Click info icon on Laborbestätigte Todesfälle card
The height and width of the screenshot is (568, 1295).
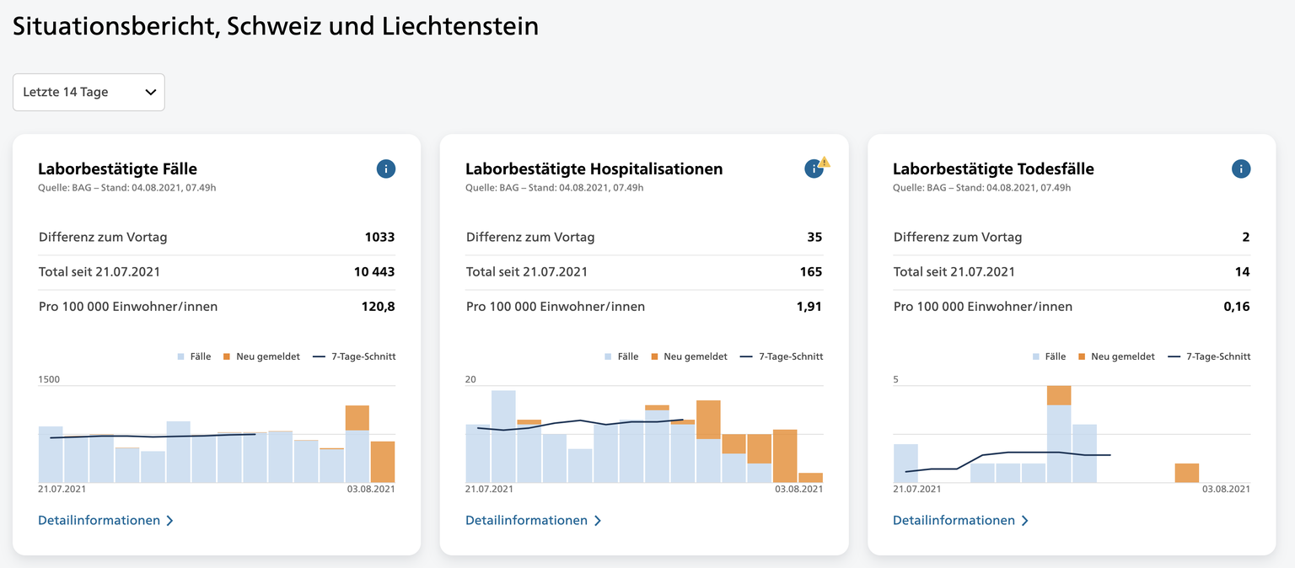1240,169
